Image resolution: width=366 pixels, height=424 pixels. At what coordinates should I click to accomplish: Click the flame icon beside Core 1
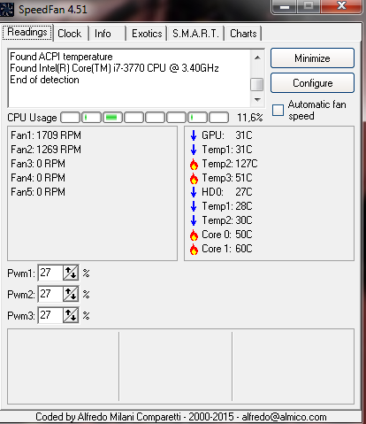point(194,249)
